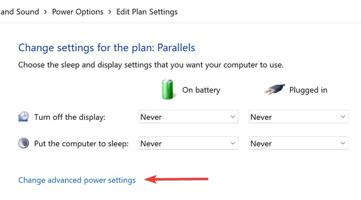This screenshot has width=361, height=200.
Task: Navigate to 'and Sound' breadcrumb item
Action: [x=20, y=12]
